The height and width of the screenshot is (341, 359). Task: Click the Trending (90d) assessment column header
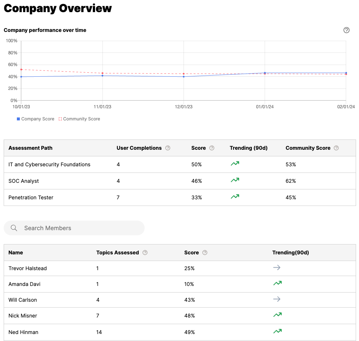tap(249, 148)
